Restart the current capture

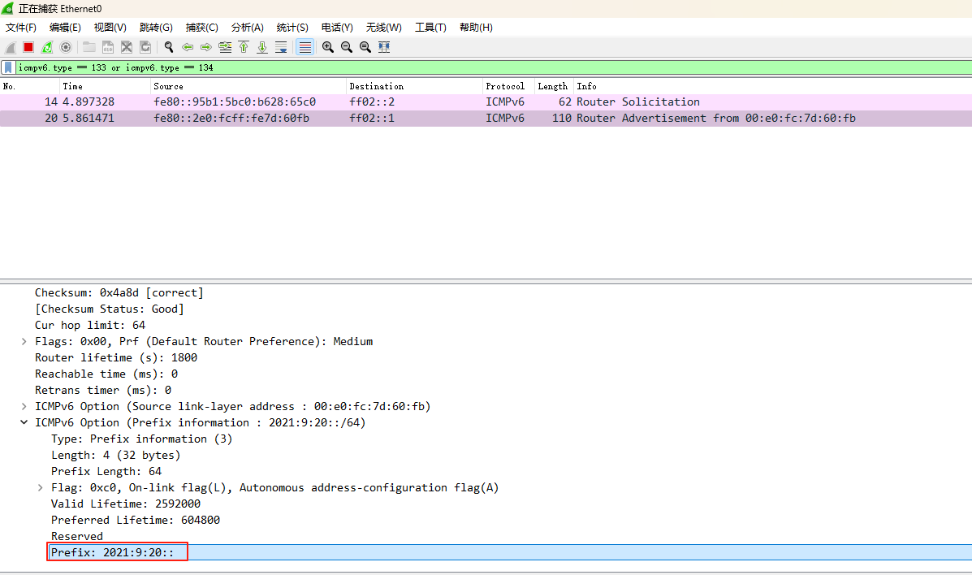[47, 47]
